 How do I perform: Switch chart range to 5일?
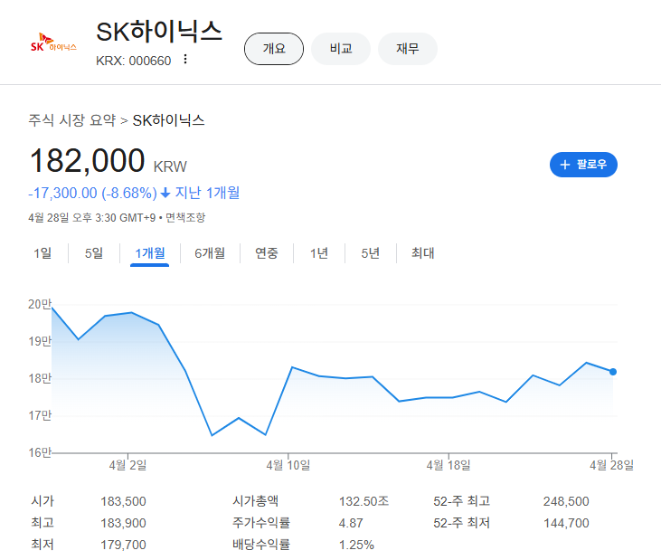coord(94,253)
